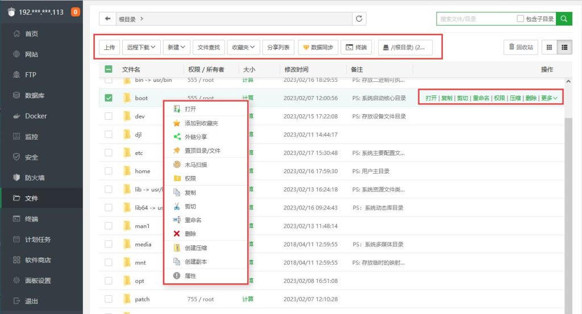Open the toolbar 终端 terminal button

click(356, 47)
